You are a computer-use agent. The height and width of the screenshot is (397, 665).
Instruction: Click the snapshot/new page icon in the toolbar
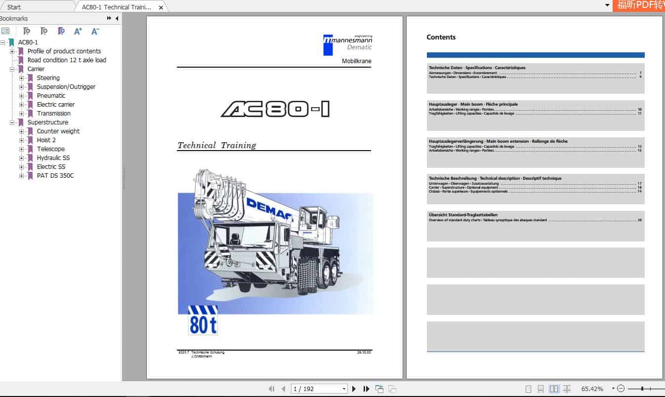coord(380,389)
